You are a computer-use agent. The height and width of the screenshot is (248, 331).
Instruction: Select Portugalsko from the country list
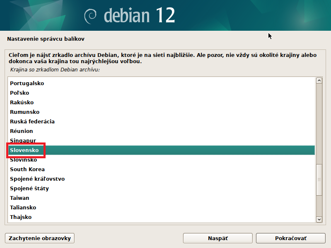tap(27, 83)
